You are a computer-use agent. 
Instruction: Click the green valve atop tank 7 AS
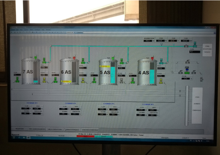point(36,58)
